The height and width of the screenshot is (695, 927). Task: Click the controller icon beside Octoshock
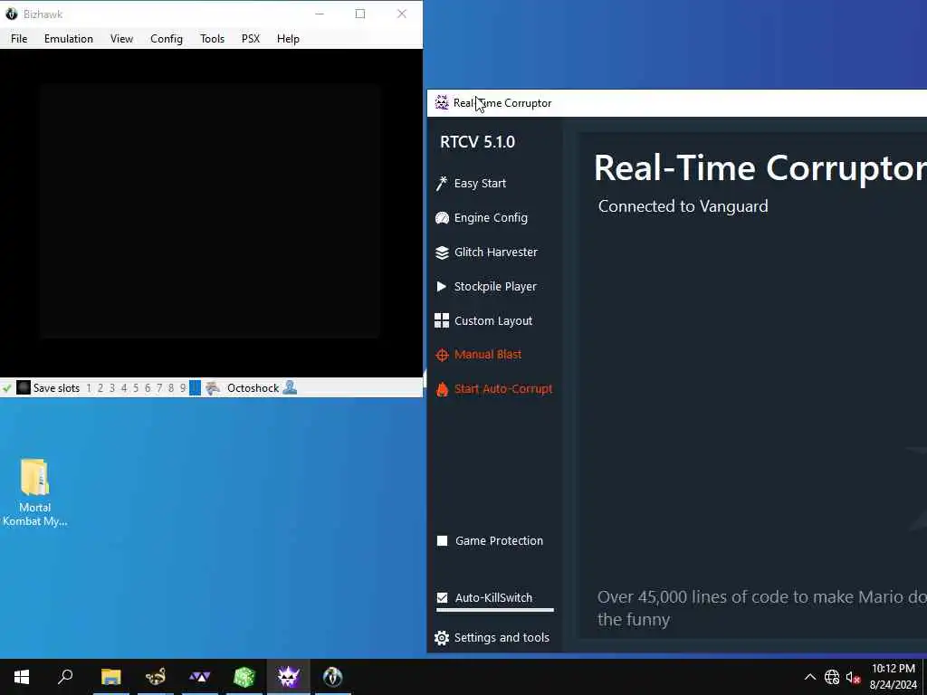[x=213, y=387]
